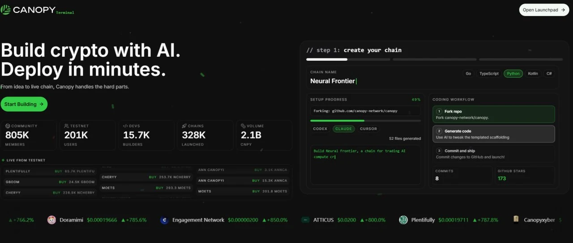Screen dimensions: 573x243
Task: Click the 49% setup progress value
Action: [416, 100]
